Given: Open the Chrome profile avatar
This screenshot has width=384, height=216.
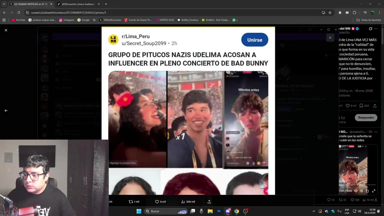Looking at the screenshot, I should (372, 13).
